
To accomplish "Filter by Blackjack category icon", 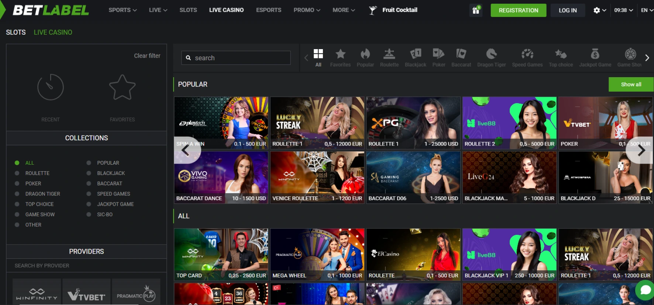I will tap(416, 54).
